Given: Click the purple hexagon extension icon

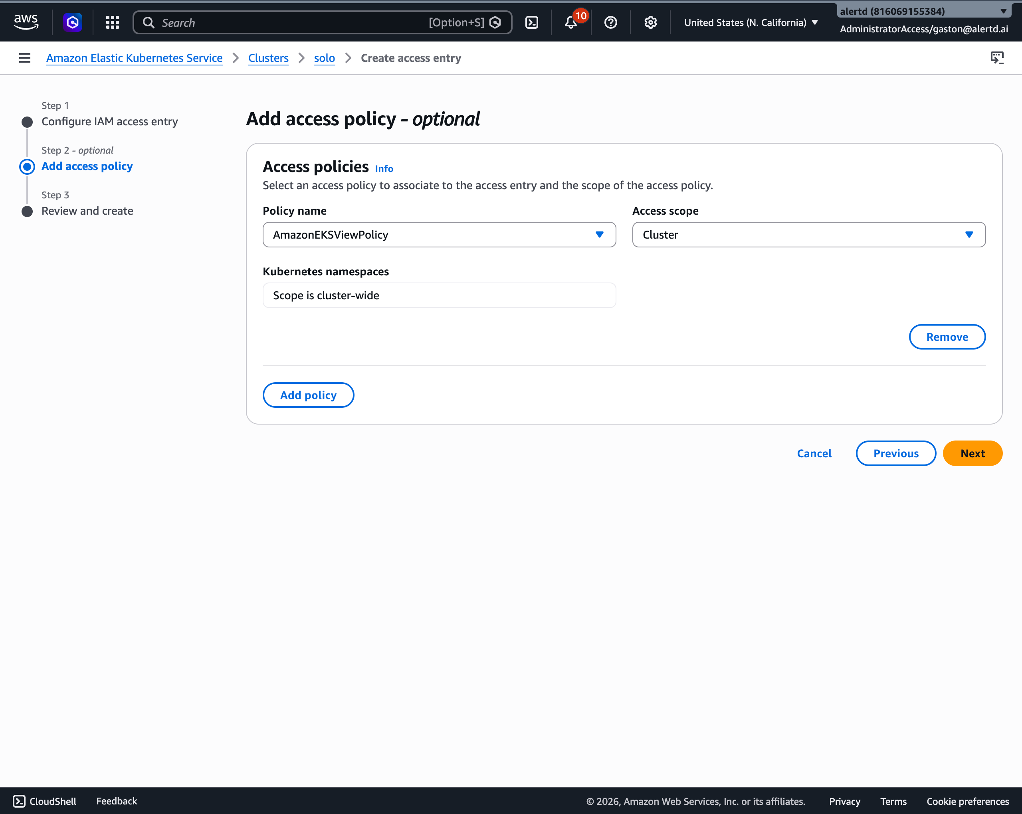Looking at the screenshot, I should [x=73, y=22].
